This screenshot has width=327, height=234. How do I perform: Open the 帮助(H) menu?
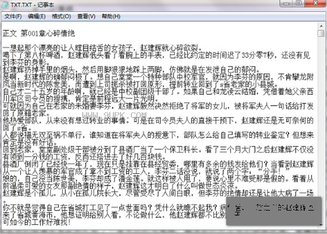click(x=111, y=16)
